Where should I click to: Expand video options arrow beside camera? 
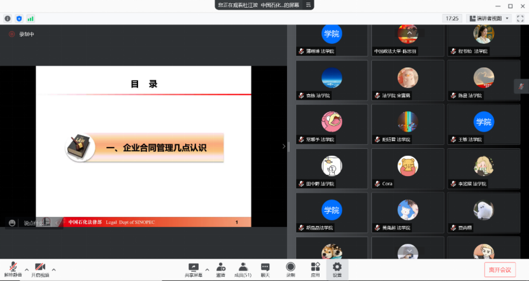point(53,269)
